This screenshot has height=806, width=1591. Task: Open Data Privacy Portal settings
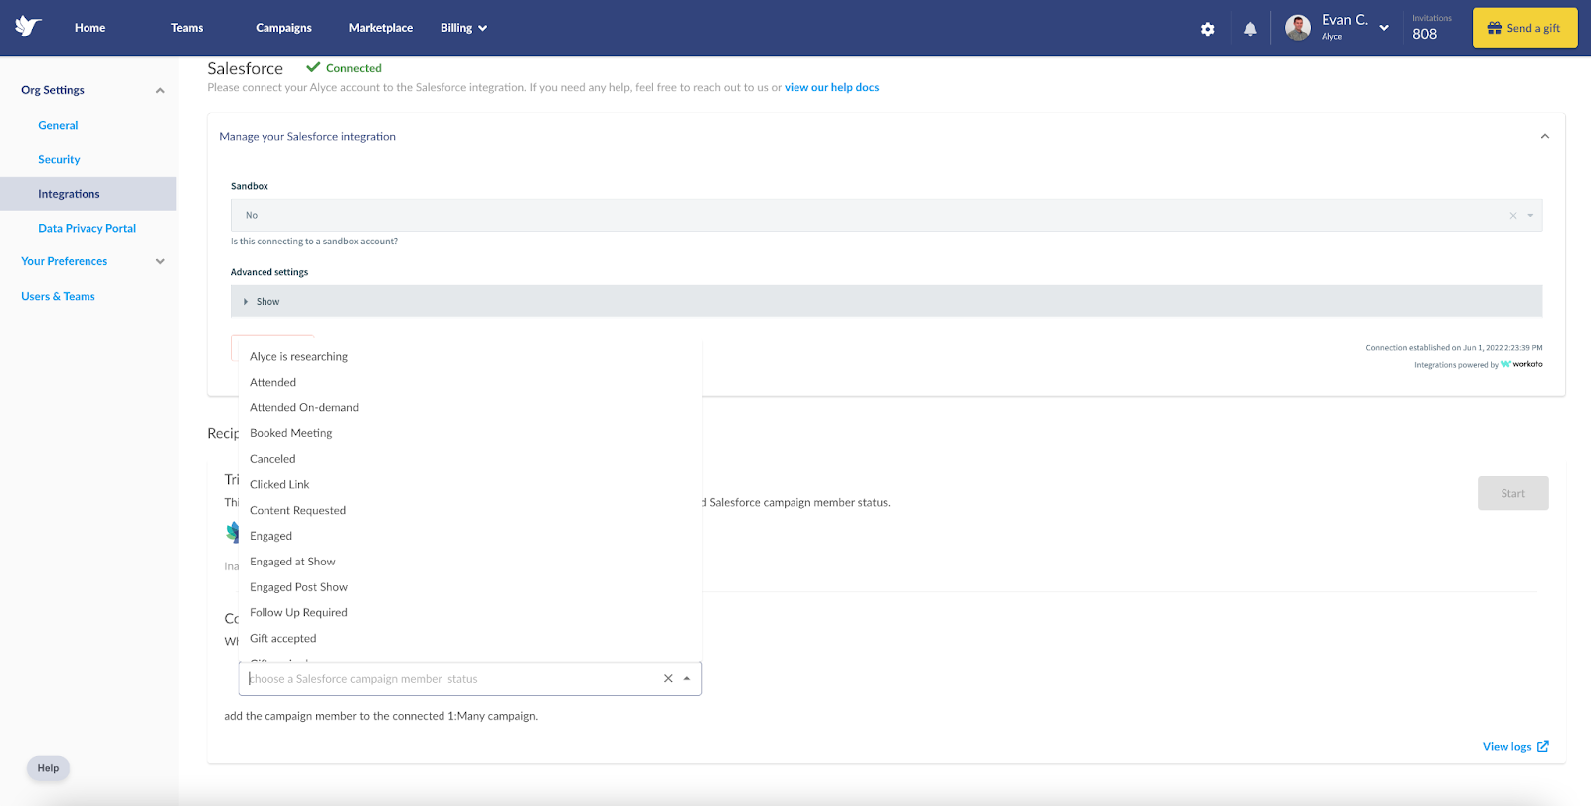[87, 228]
